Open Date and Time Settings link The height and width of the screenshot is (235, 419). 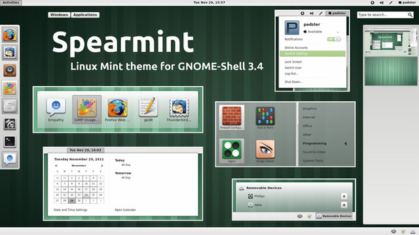[71, 210]
